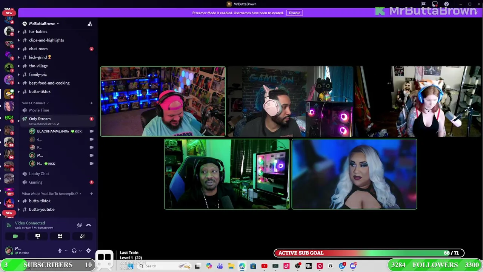483x272 pixels.
Task: Open Microsoft Teams on taskbar
Action: (220, 266)
